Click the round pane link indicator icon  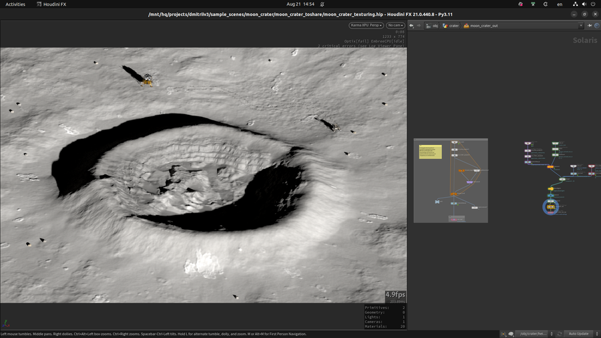click(x=596, y=25)
